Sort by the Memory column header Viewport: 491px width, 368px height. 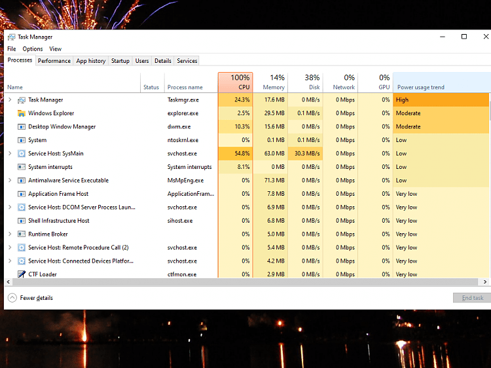point(270,83)
